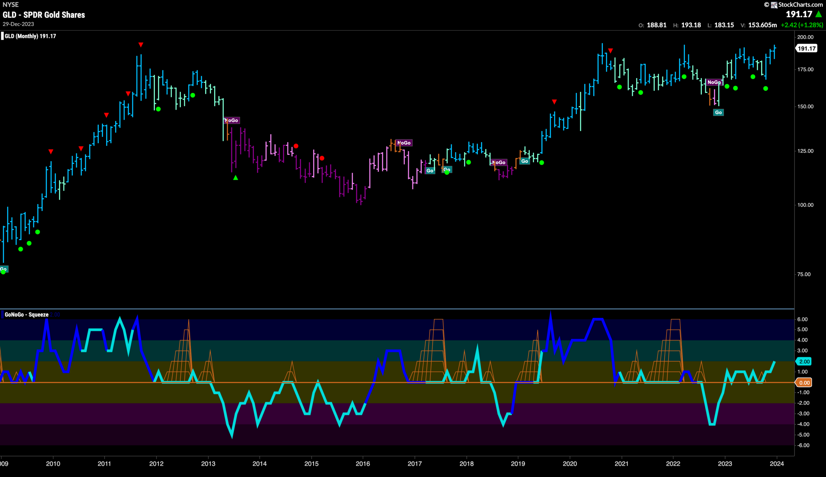Click the green dot marker in mid-2019
Viewport: 826px width, 477px height.
click(542, 163)
